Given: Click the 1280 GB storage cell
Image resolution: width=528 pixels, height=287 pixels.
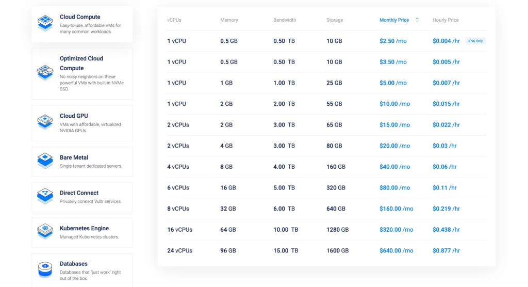Looking at the screenshot, I should pos(337,229).
